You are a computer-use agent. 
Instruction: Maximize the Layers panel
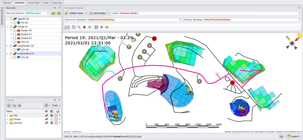tap(55, 100)
